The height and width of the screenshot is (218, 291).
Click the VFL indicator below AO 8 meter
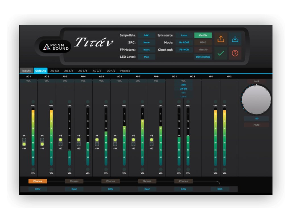point(161,169)
